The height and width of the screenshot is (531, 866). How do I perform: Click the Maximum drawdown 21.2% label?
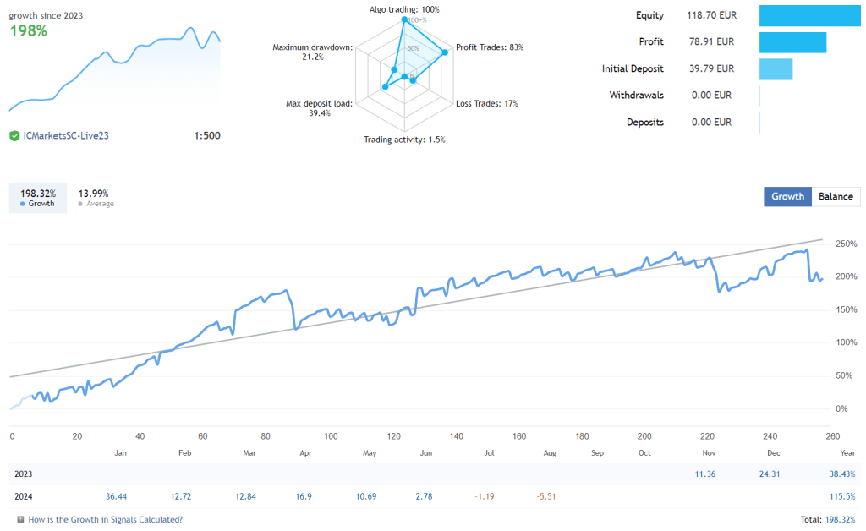[x=310, y=52]
